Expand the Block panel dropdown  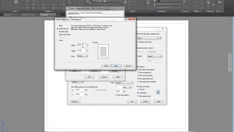pos(133,11)
